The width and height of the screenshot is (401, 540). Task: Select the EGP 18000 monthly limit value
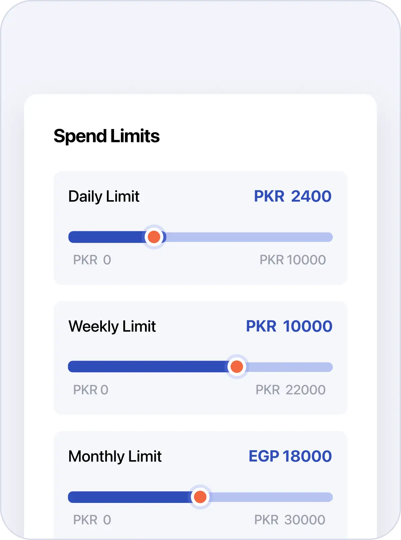point(290,456)
